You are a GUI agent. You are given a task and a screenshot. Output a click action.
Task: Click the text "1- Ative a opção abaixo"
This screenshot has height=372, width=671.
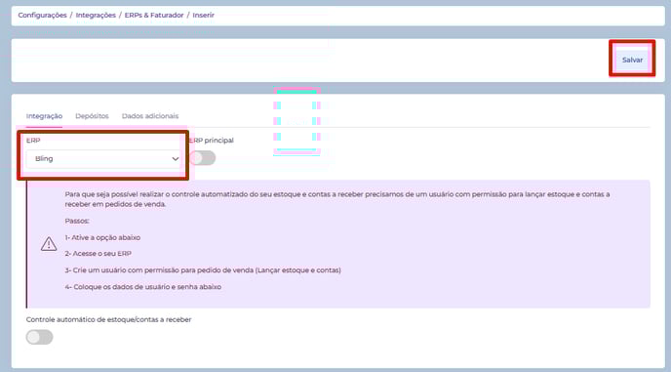click(102, 237)
